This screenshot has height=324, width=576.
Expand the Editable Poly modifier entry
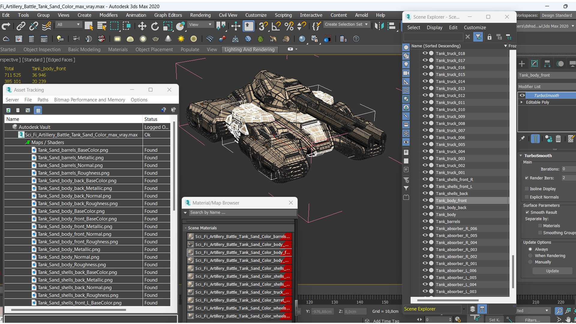coord(522,102)
